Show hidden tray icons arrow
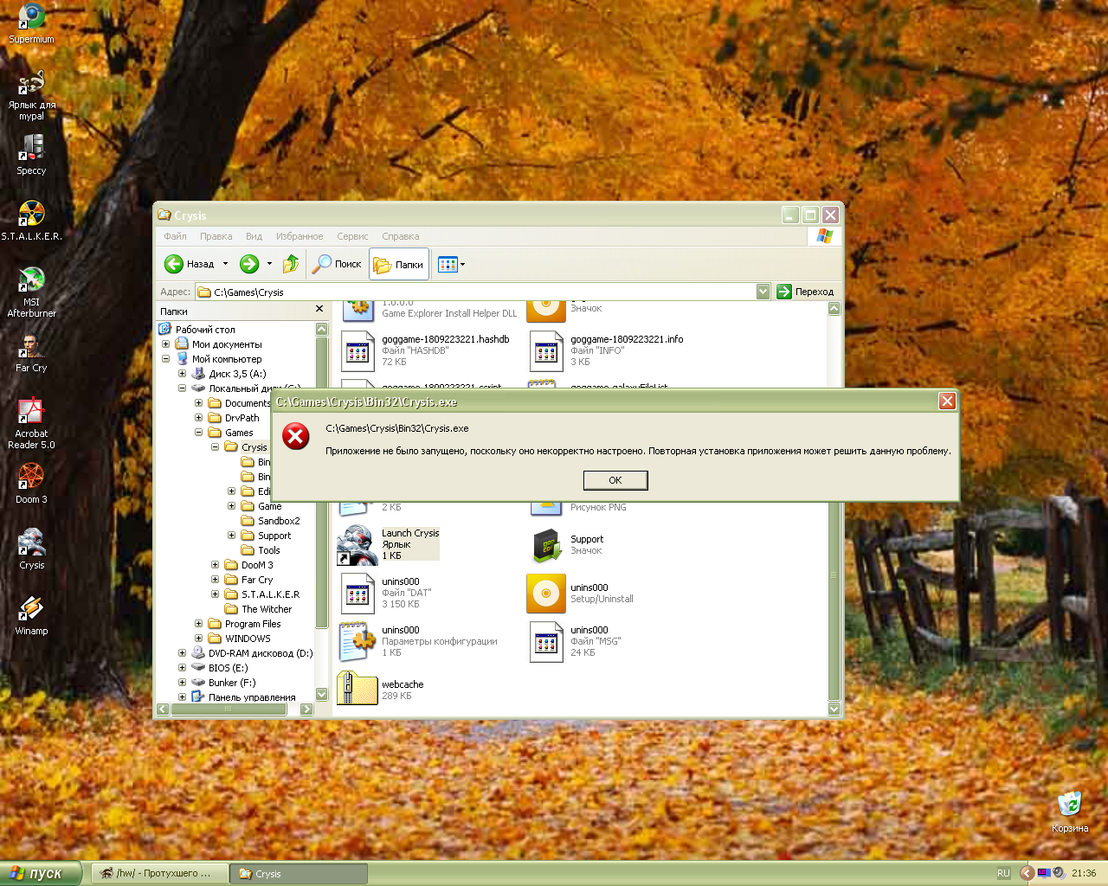Viewport: 1108px width, 886px height. click(1027, 873)
